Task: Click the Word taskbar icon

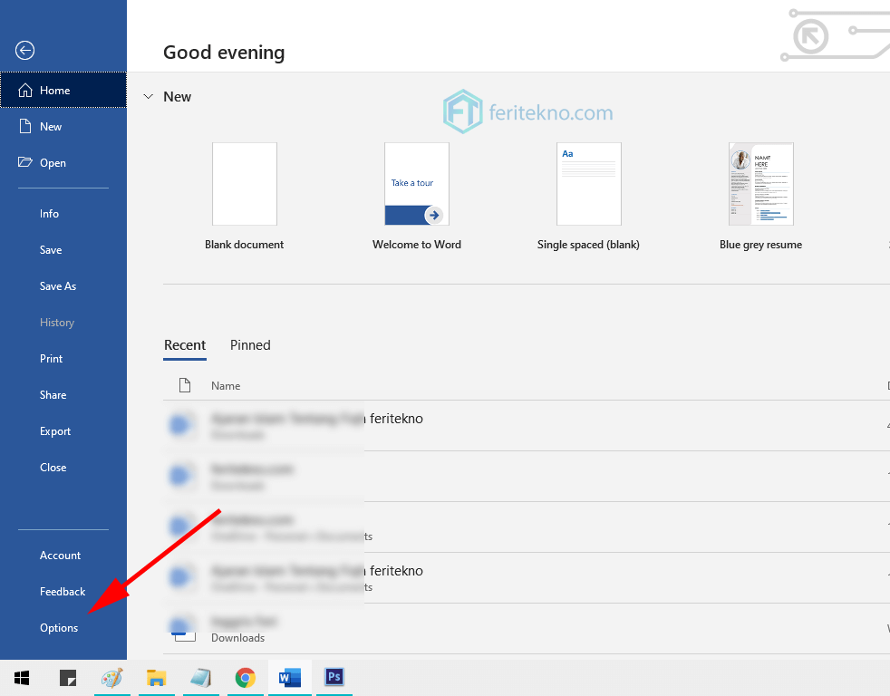Action: 289,678
